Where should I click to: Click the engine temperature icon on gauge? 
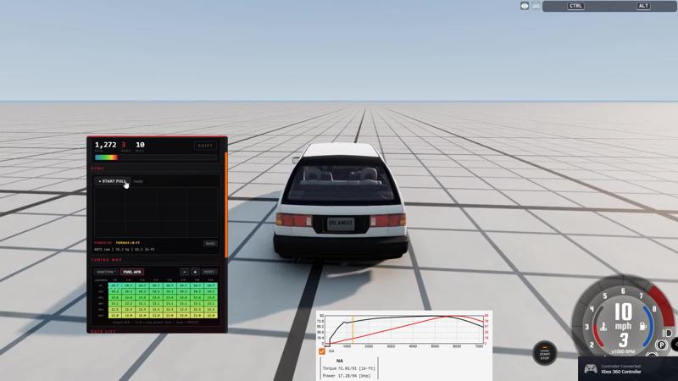(x=603, y=326)
